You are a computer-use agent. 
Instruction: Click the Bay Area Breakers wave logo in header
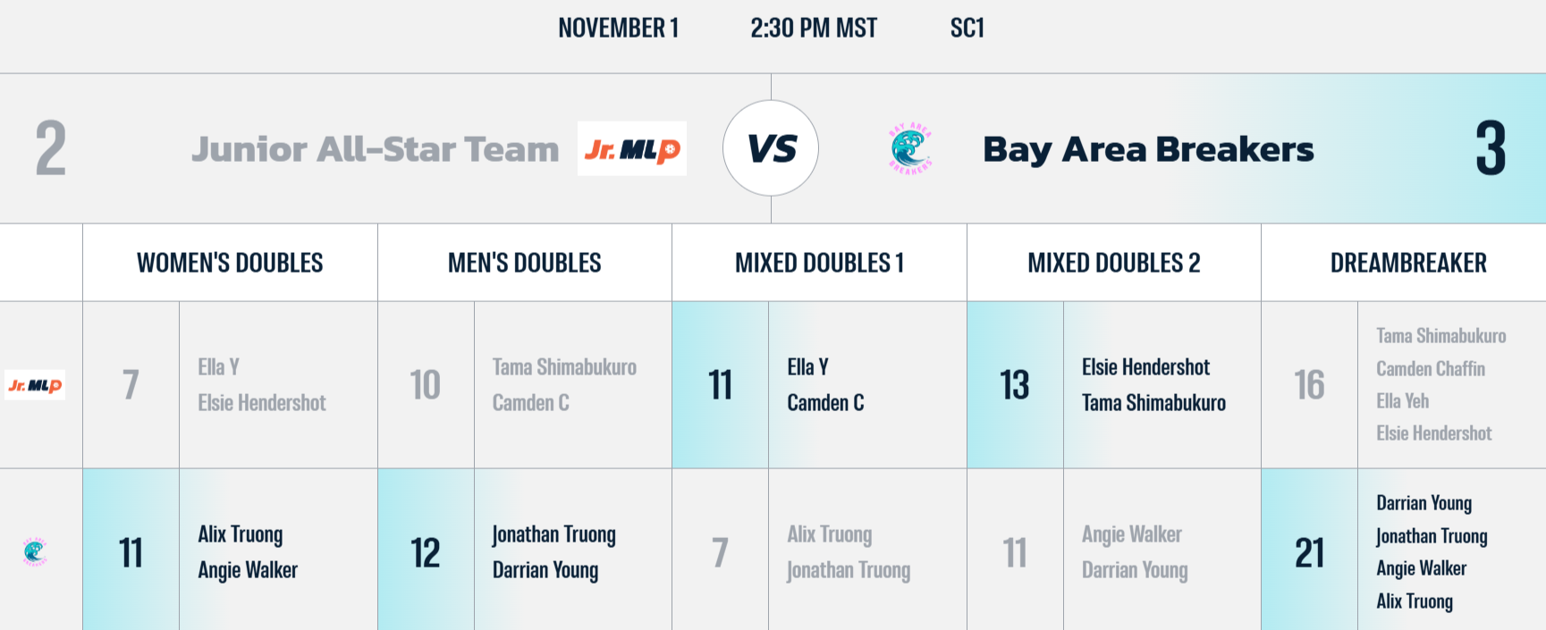click(910, 148)
